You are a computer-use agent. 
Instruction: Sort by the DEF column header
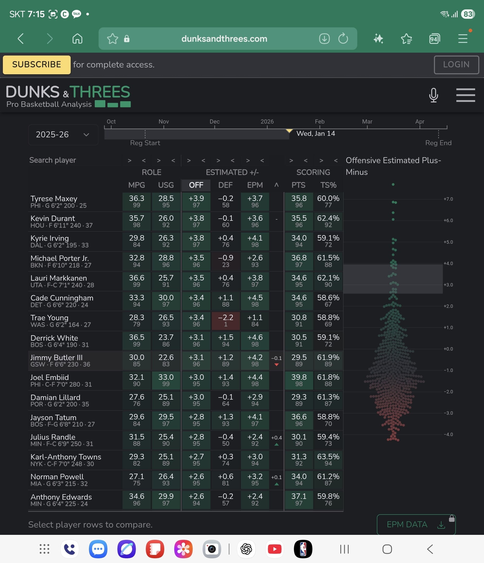(225, 185)
